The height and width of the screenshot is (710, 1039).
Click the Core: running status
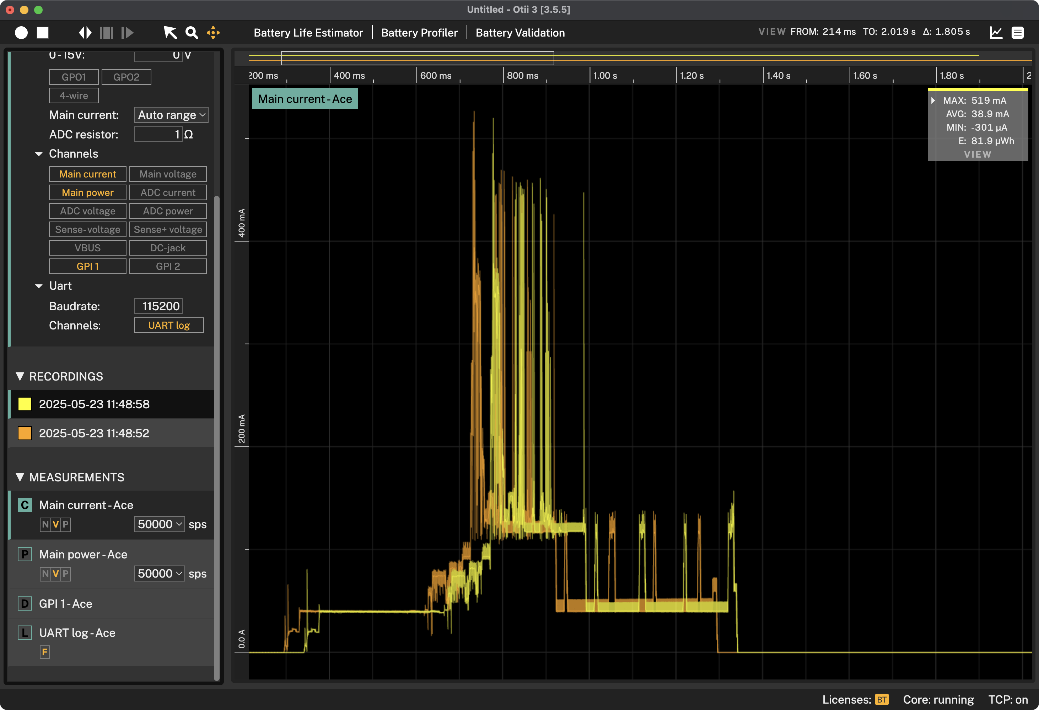point(938,699)
